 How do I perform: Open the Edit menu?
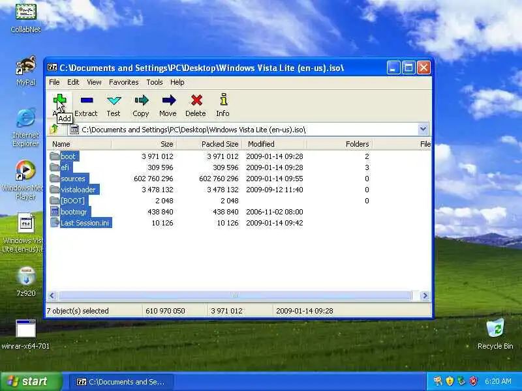73,82
